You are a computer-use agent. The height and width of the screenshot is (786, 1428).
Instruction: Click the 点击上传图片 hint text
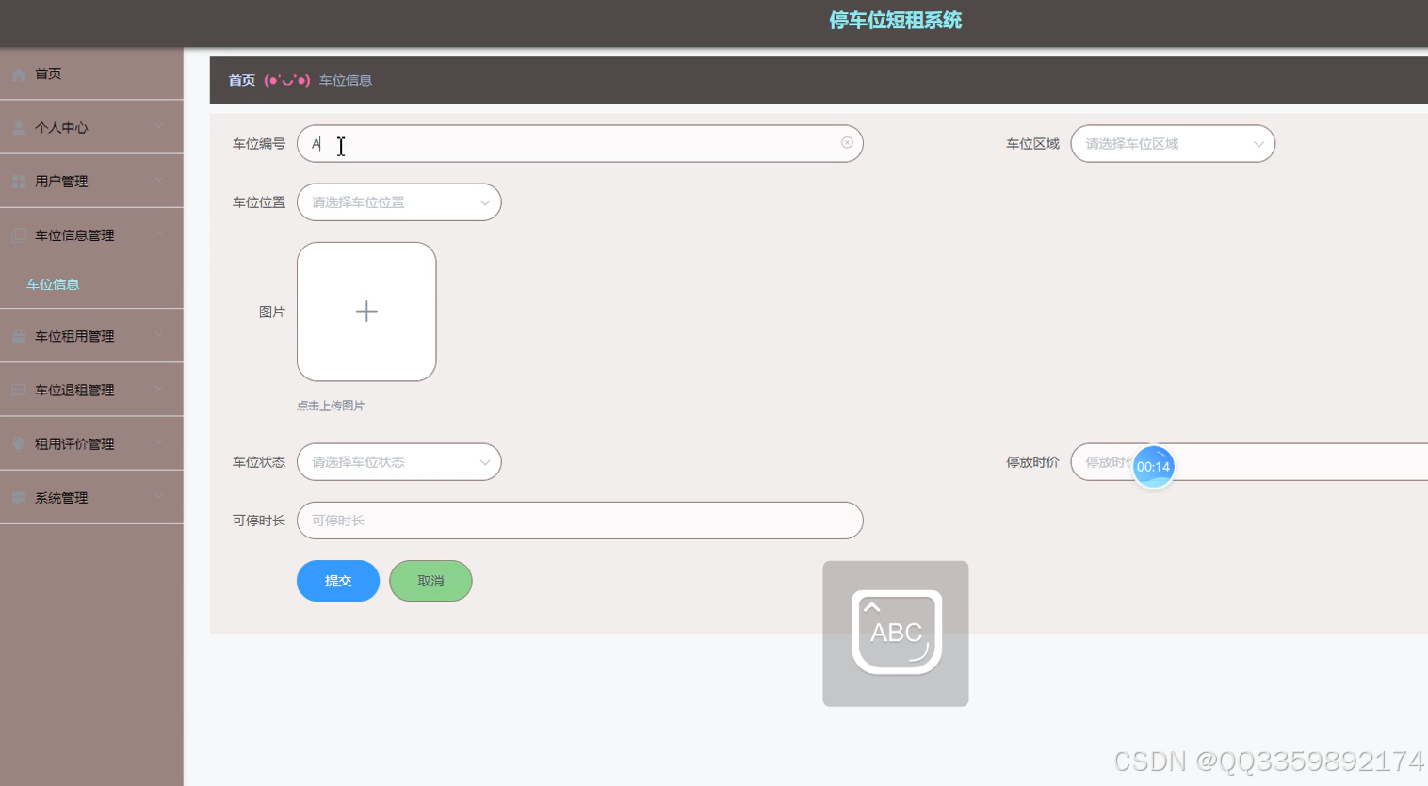(331, 406)
